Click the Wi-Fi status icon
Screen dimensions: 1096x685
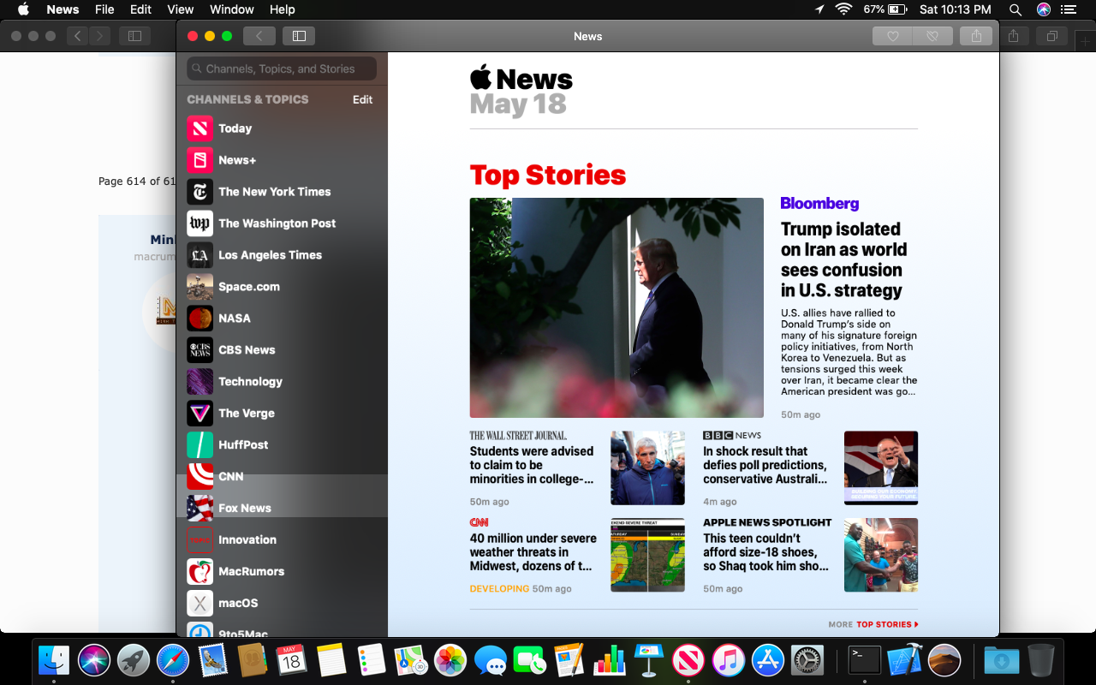[x=844, y=9]
